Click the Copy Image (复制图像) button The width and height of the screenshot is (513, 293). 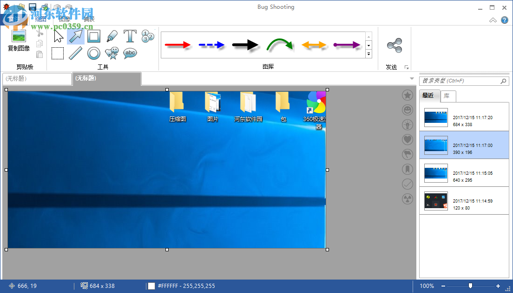(x=19, y=40)
